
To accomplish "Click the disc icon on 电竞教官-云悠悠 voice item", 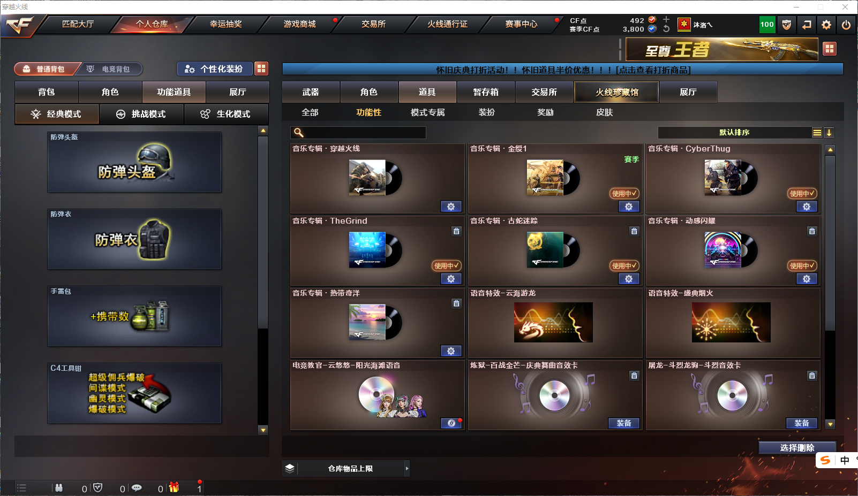I will click(x=451, y=423).
